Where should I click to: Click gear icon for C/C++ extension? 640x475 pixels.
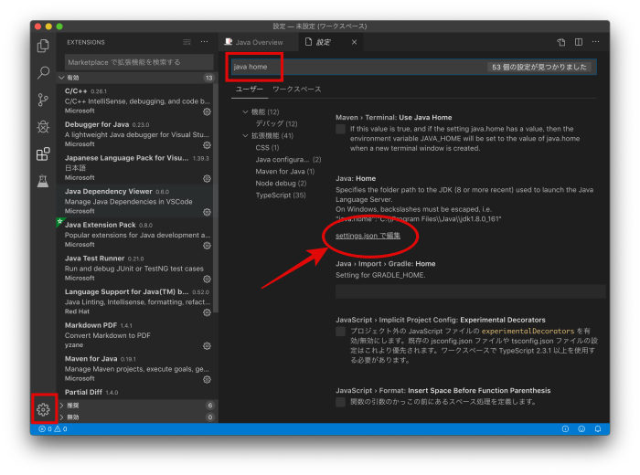207,111
